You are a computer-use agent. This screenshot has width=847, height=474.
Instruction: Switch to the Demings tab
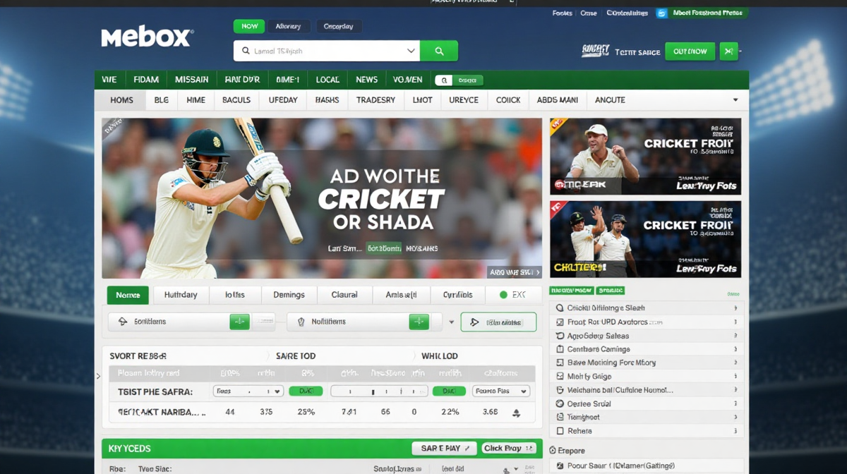point(289,295)
